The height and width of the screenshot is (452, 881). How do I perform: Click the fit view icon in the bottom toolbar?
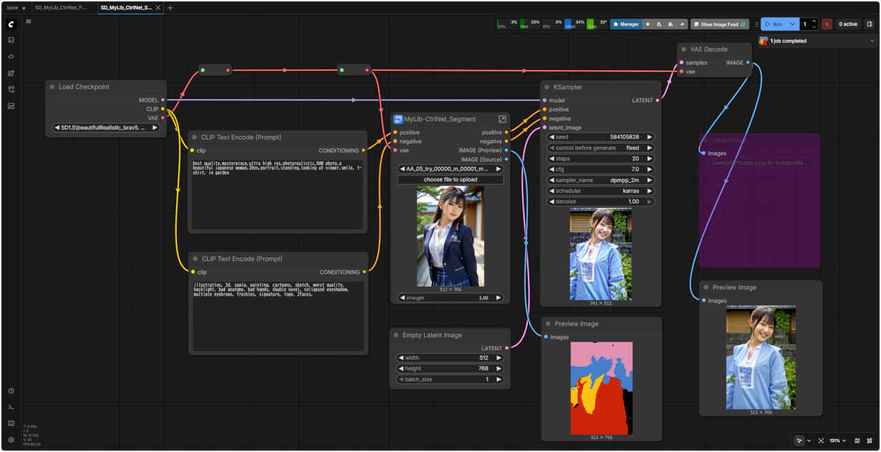click(821, 440)
